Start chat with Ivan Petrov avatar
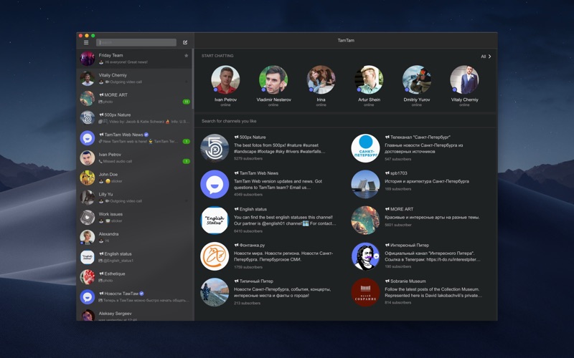Image resolution: width=574 pixels, height=358 pixels. [x=225, y=80]
